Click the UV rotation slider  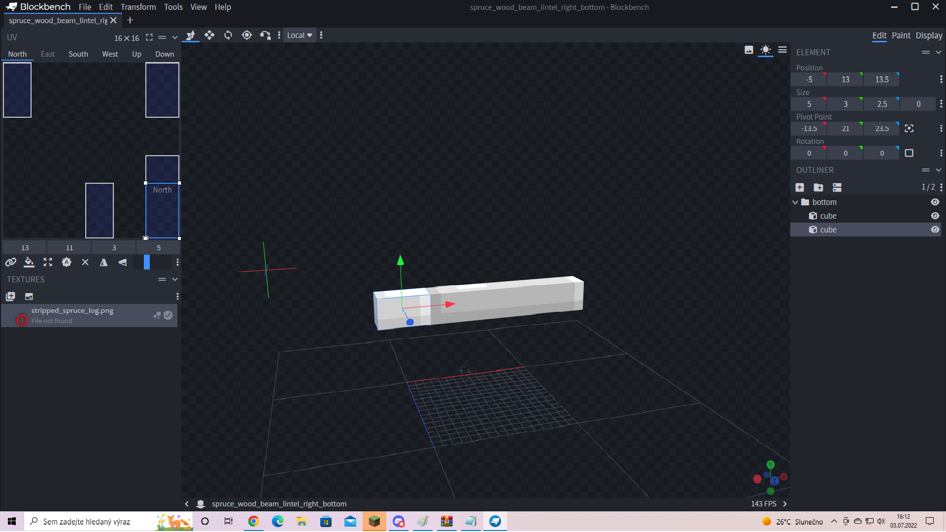coord(153,262)
